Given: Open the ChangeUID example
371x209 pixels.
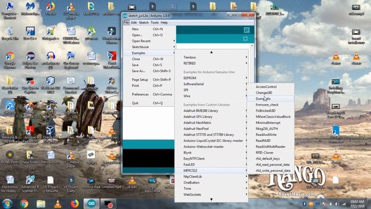Looking at the screenshot, I should coord(271,93).
